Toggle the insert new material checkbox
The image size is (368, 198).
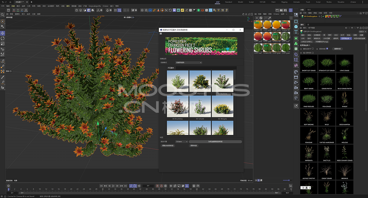(312, 53)
